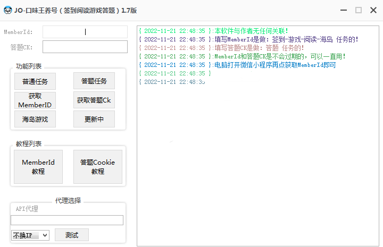Click the 更新中 button
Viewport: 383px width, 247px height.
[94, 119]
